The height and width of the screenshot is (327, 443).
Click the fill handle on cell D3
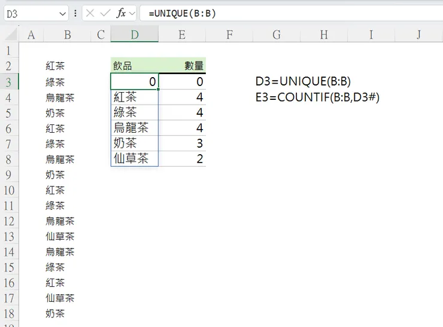[158, 89]
